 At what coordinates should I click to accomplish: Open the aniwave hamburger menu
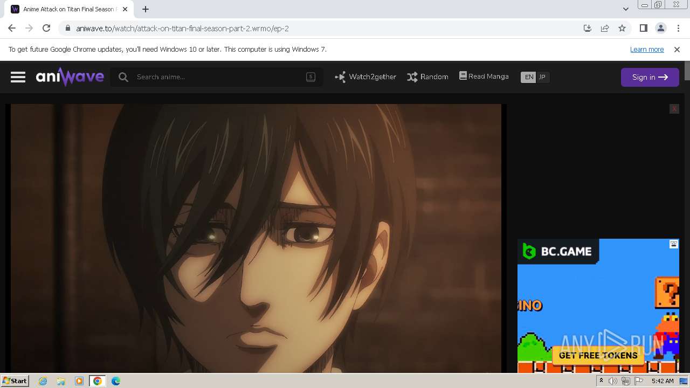coord(18,77)
